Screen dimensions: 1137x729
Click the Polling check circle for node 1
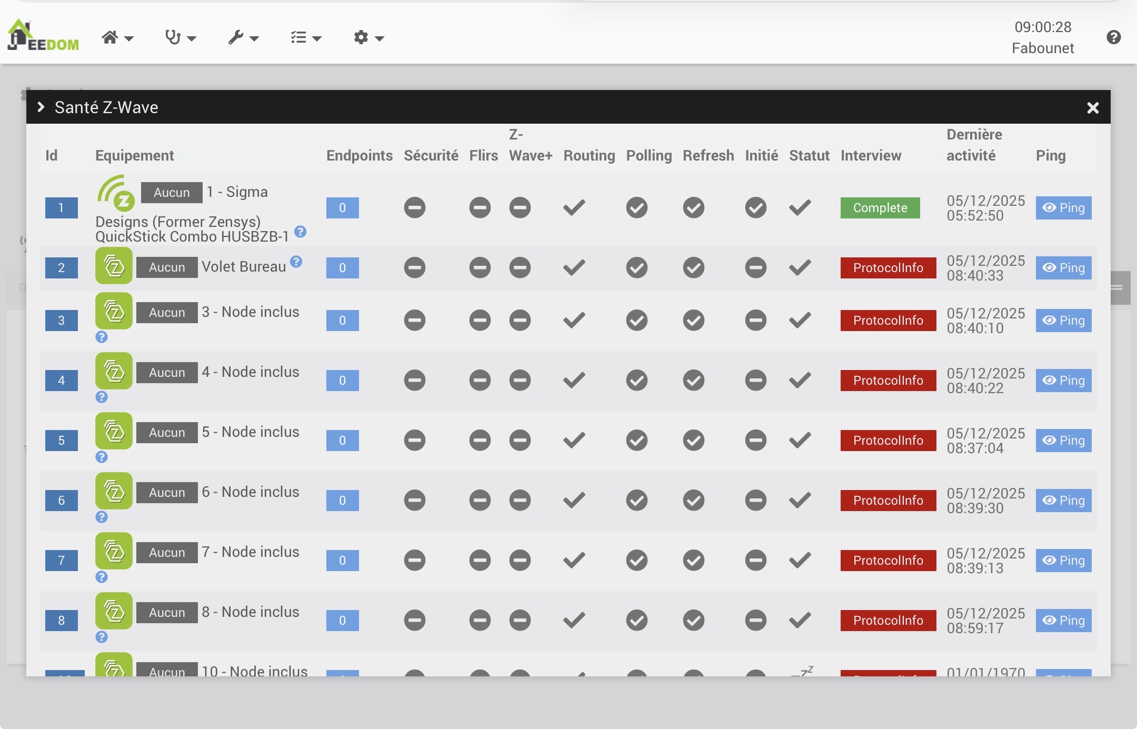point(636,207)
